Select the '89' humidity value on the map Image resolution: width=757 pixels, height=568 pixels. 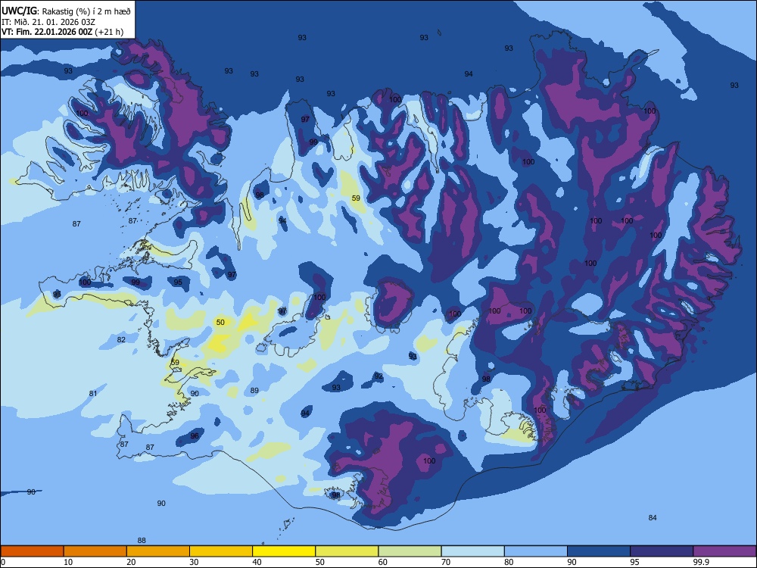tap(254, 391)
